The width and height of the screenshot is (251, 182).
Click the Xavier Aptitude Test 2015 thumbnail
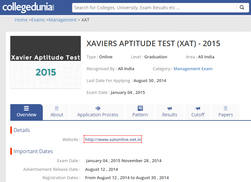point(46,62)
